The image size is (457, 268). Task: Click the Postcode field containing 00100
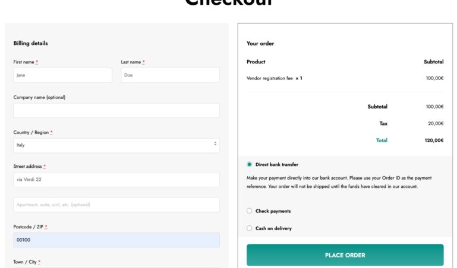point(116,240)
